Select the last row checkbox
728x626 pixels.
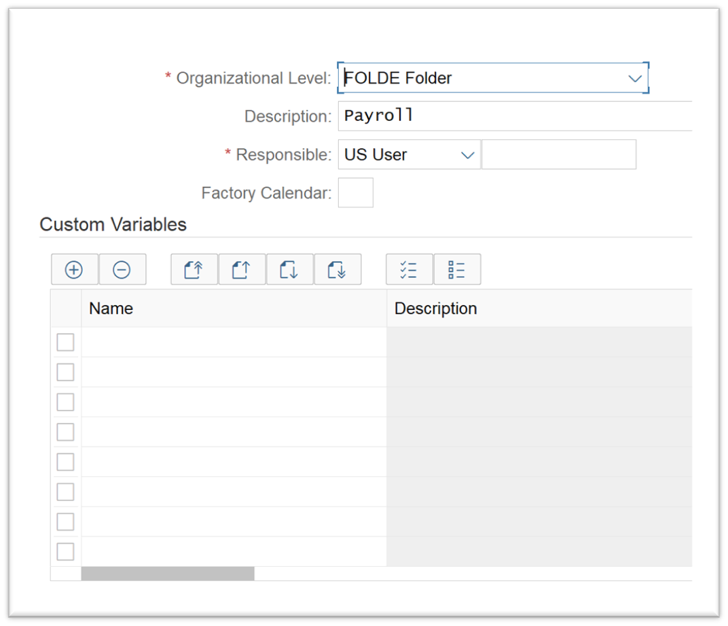click(x=66, y=552)
